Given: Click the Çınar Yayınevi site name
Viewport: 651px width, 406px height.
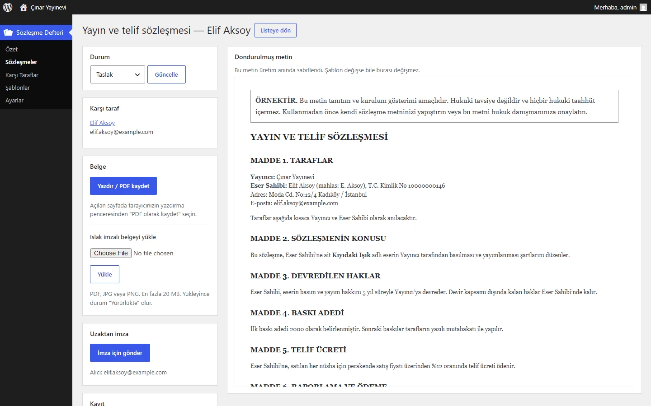Looking at the screenshot, I should [48, 7].
